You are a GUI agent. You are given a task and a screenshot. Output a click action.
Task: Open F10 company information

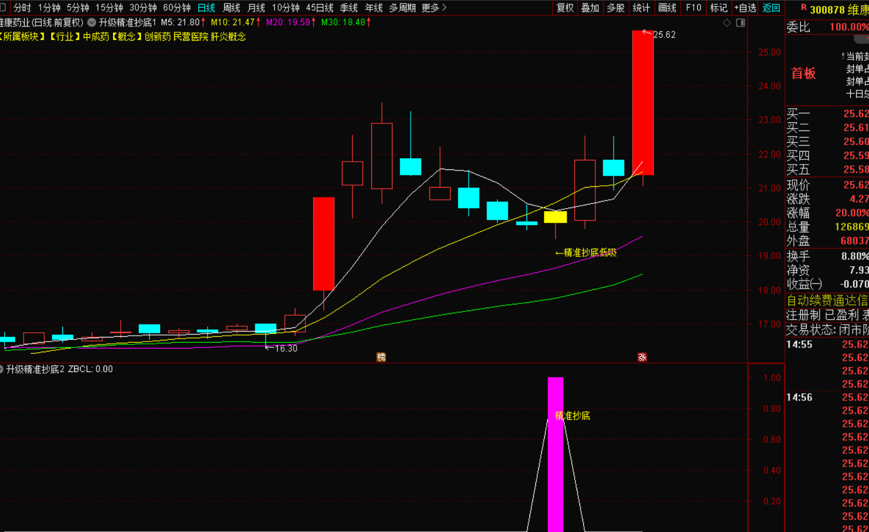pyautogui.click(x=693, y=8)
